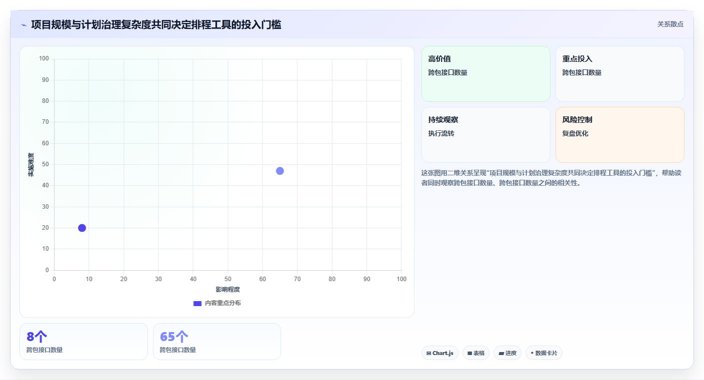Click the y-axis tick label 100
This screenshot has height=380, width=704.
click(x=44, y=58)
